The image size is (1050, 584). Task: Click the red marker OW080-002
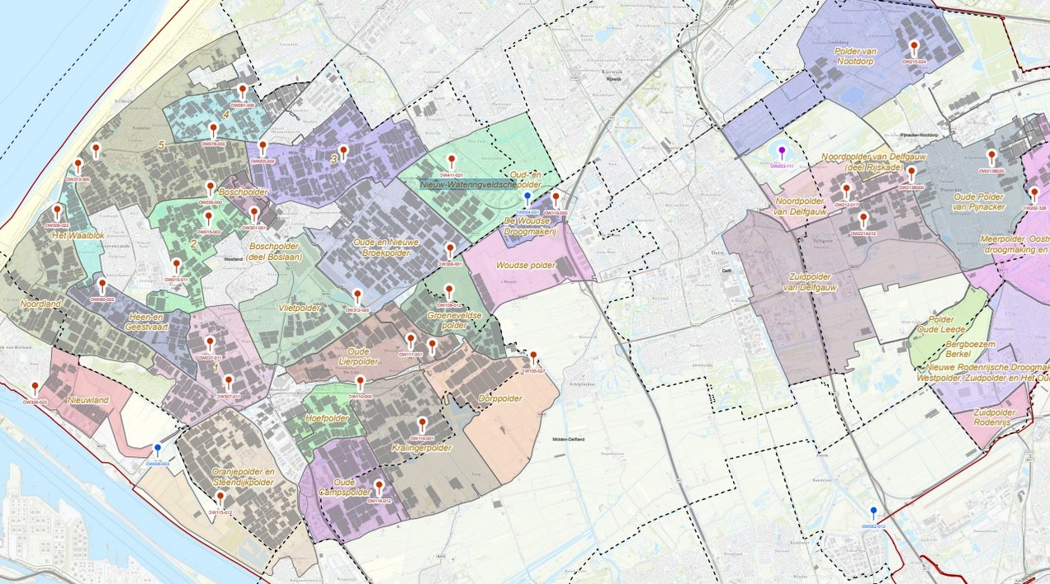102,285
